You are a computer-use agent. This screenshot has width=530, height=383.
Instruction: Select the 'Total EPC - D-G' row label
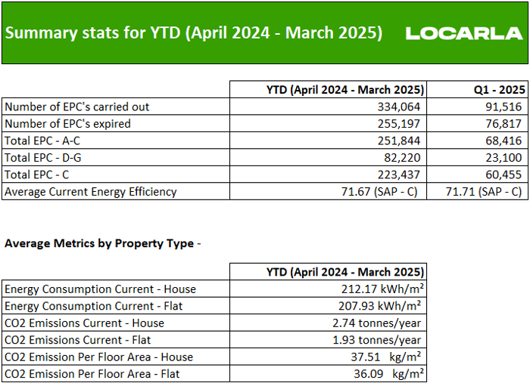tap(43, 158)
